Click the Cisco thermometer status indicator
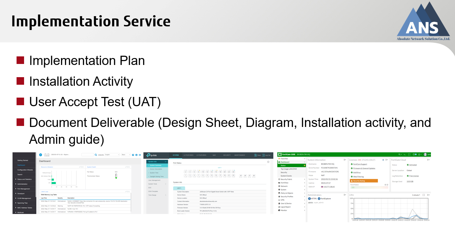 point(116,176)
